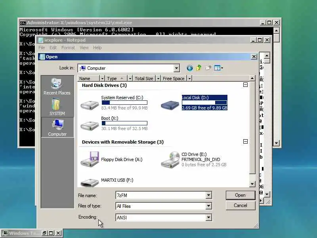The height and width of the screenshot is (238, 317).
Task: Click the Notepad title bar icon
Action: tap(41, 40)
